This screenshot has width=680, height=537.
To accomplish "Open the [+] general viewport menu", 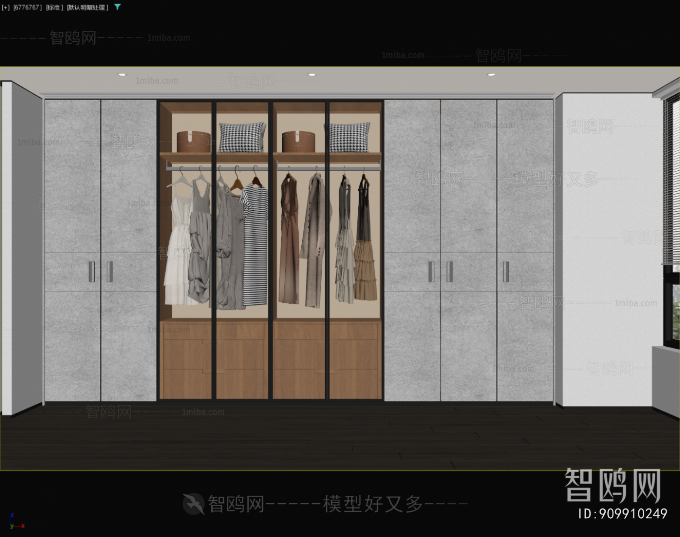I will 5,7.
